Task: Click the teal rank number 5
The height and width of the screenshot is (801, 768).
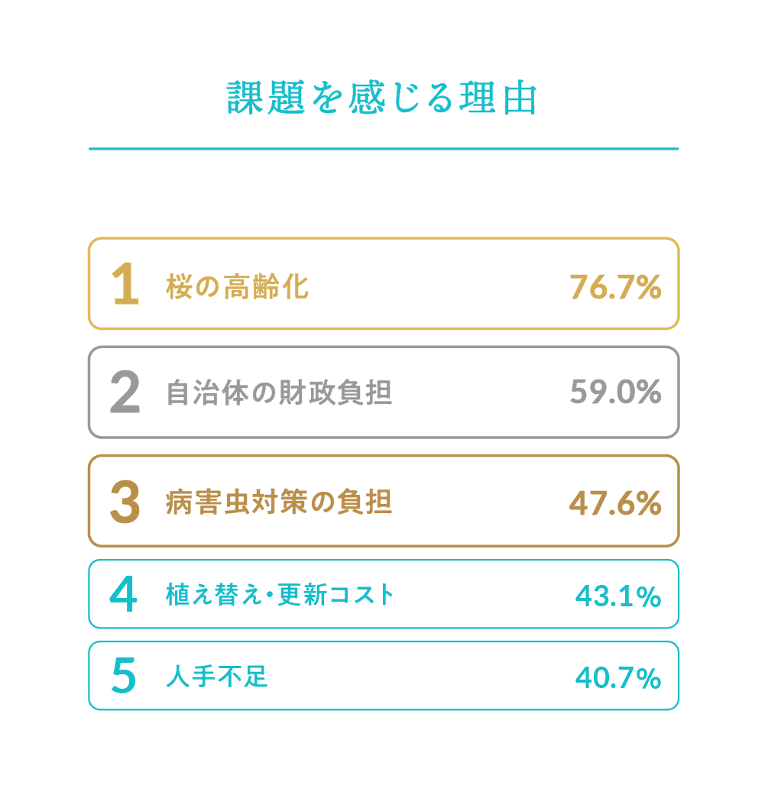Action: (123, 677)
